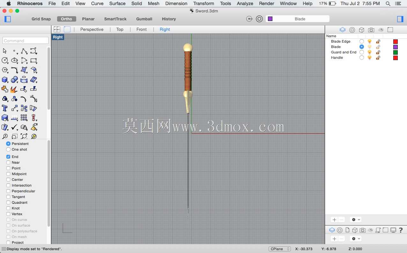Enable the Midpoint object snap
Viewport: 407px width, 253px height.
[8, 174]
